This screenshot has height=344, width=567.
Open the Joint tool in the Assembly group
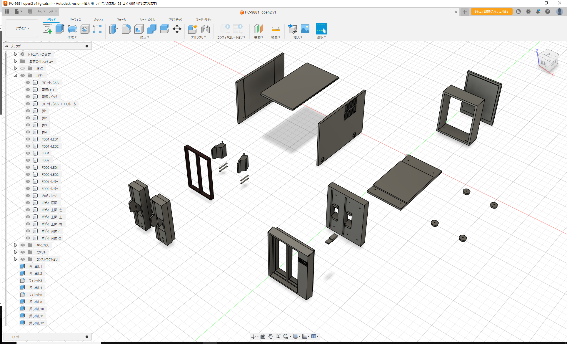206,29
